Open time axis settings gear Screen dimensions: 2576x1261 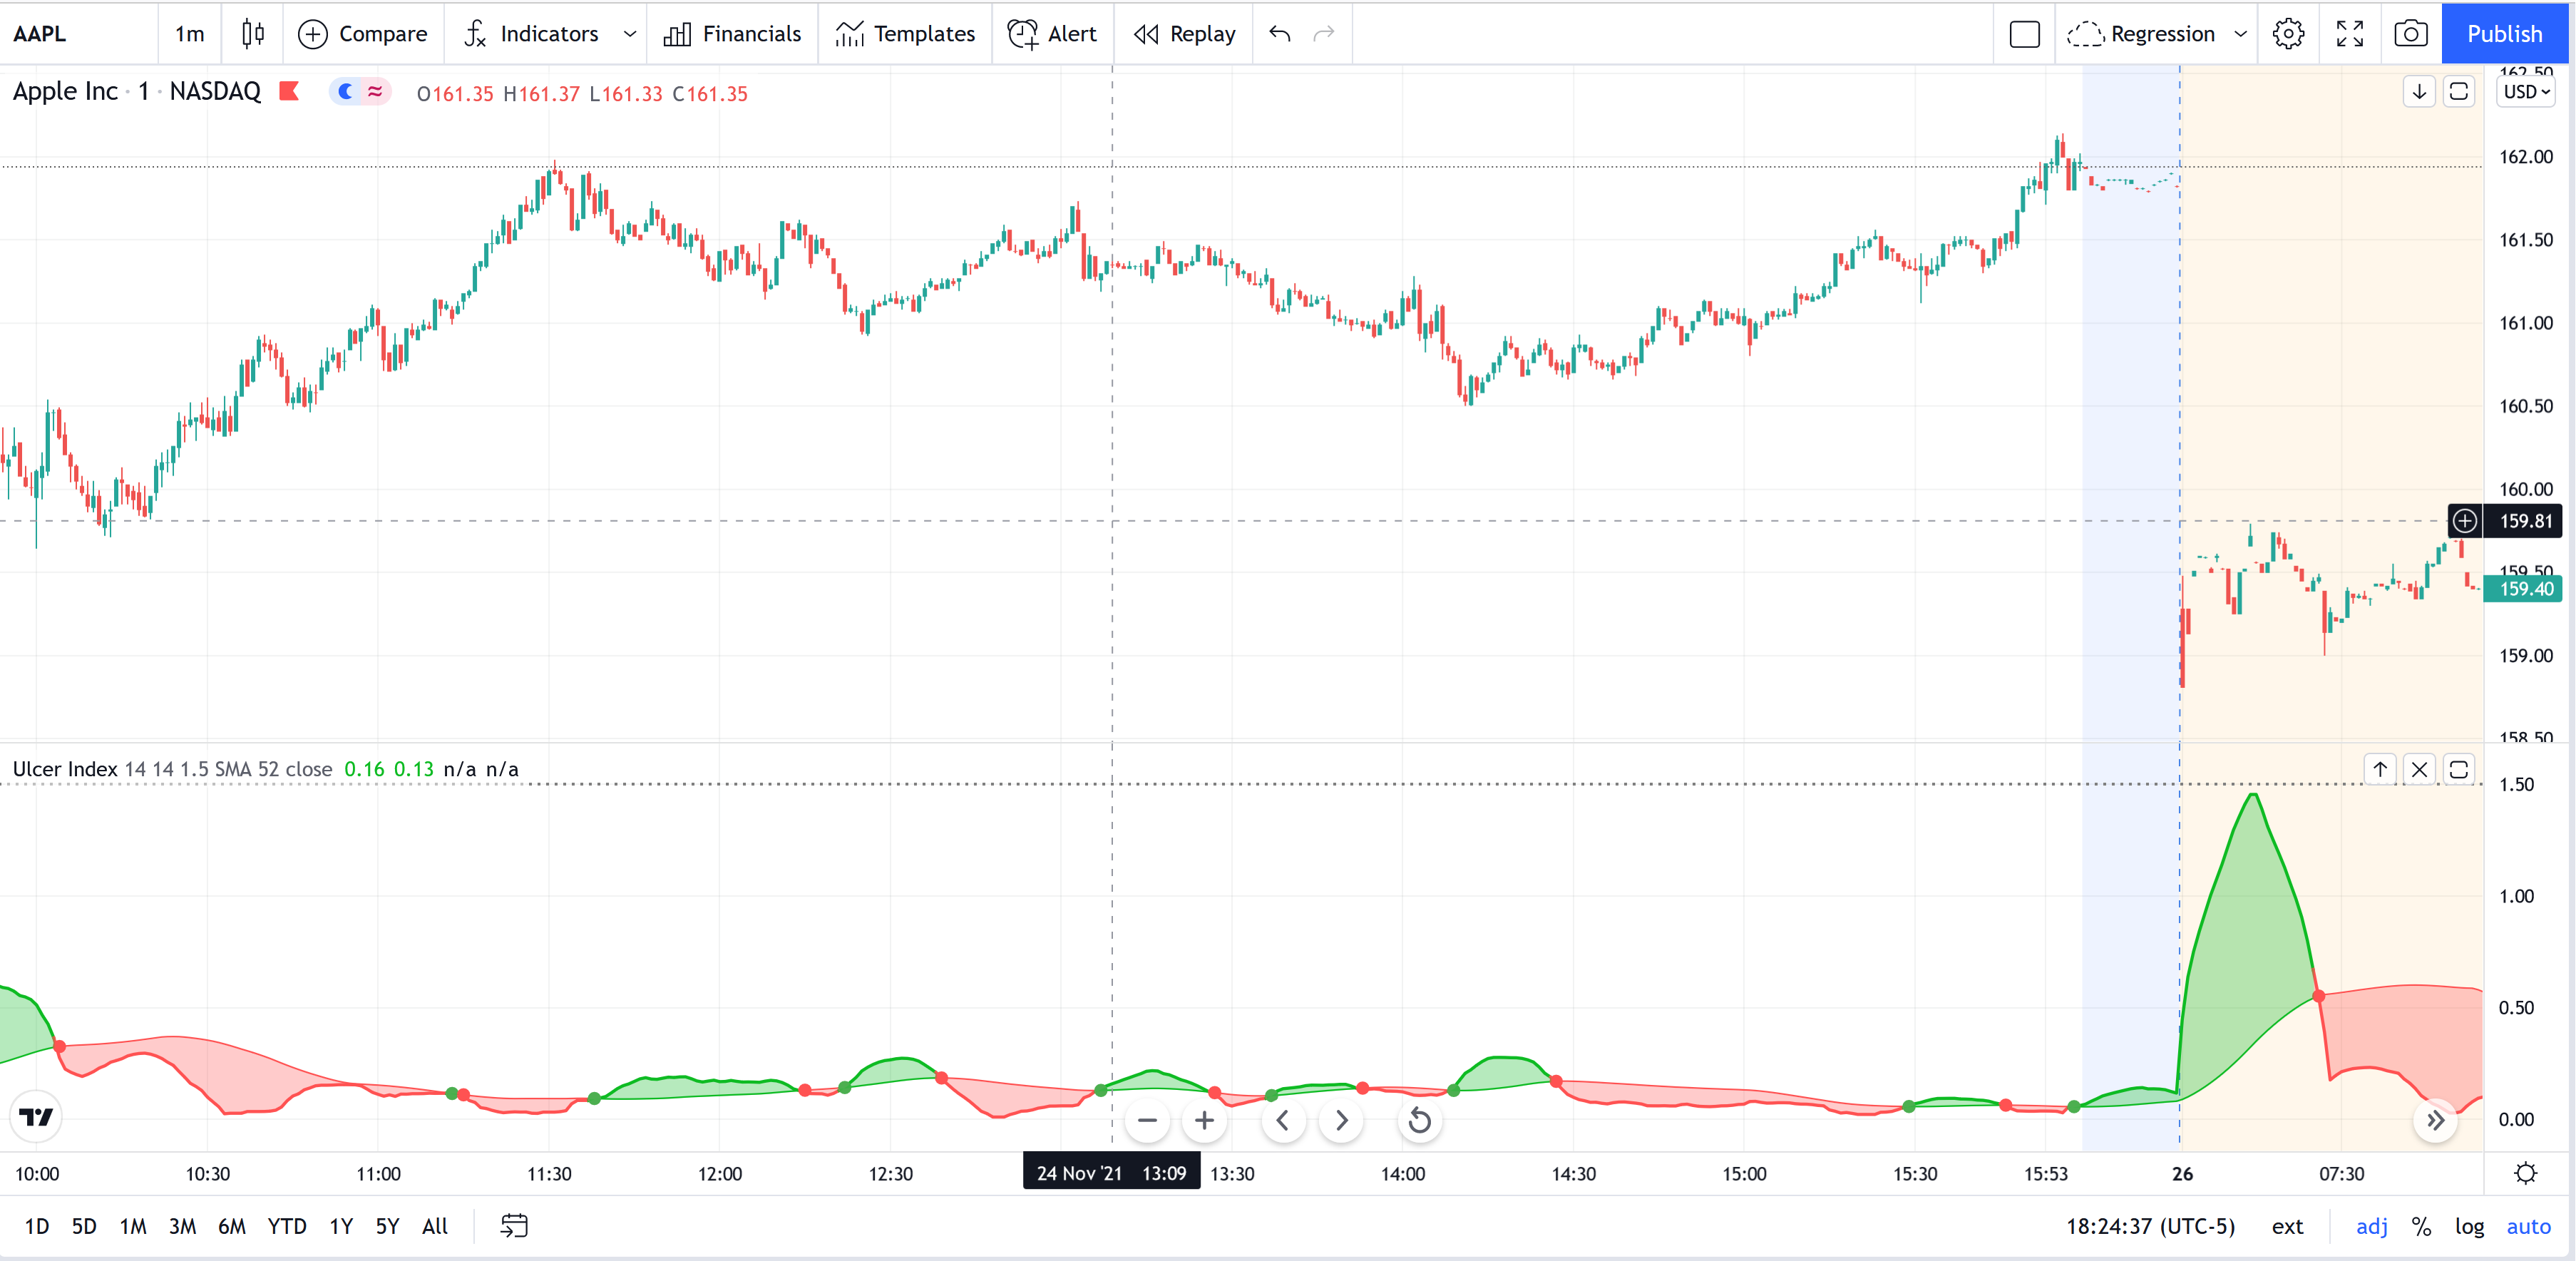(x=2525, y=1174)
